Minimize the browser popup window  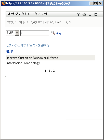pos(91,3)
